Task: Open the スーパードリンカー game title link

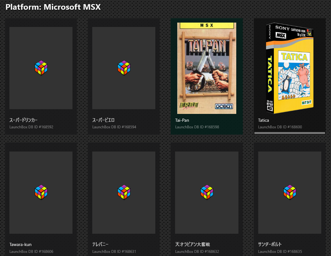Action: pos(24,120)
